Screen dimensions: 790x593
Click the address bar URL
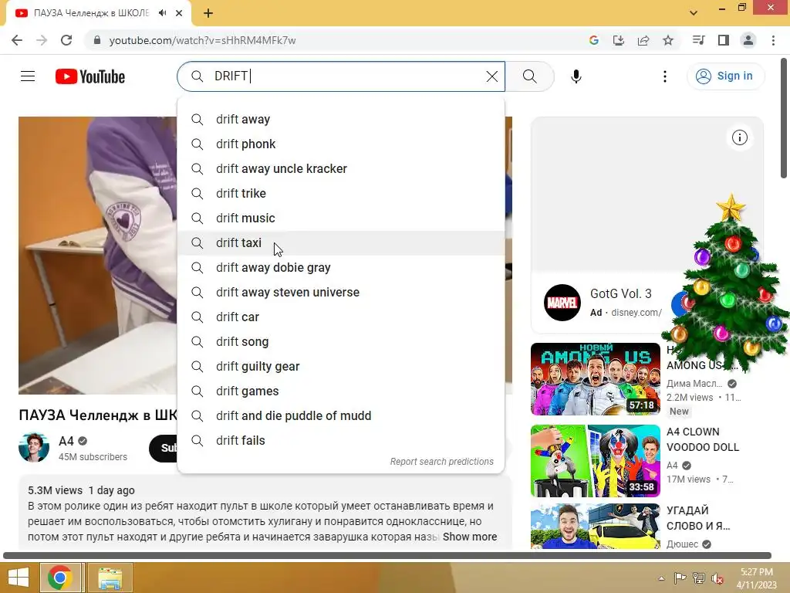202,40
